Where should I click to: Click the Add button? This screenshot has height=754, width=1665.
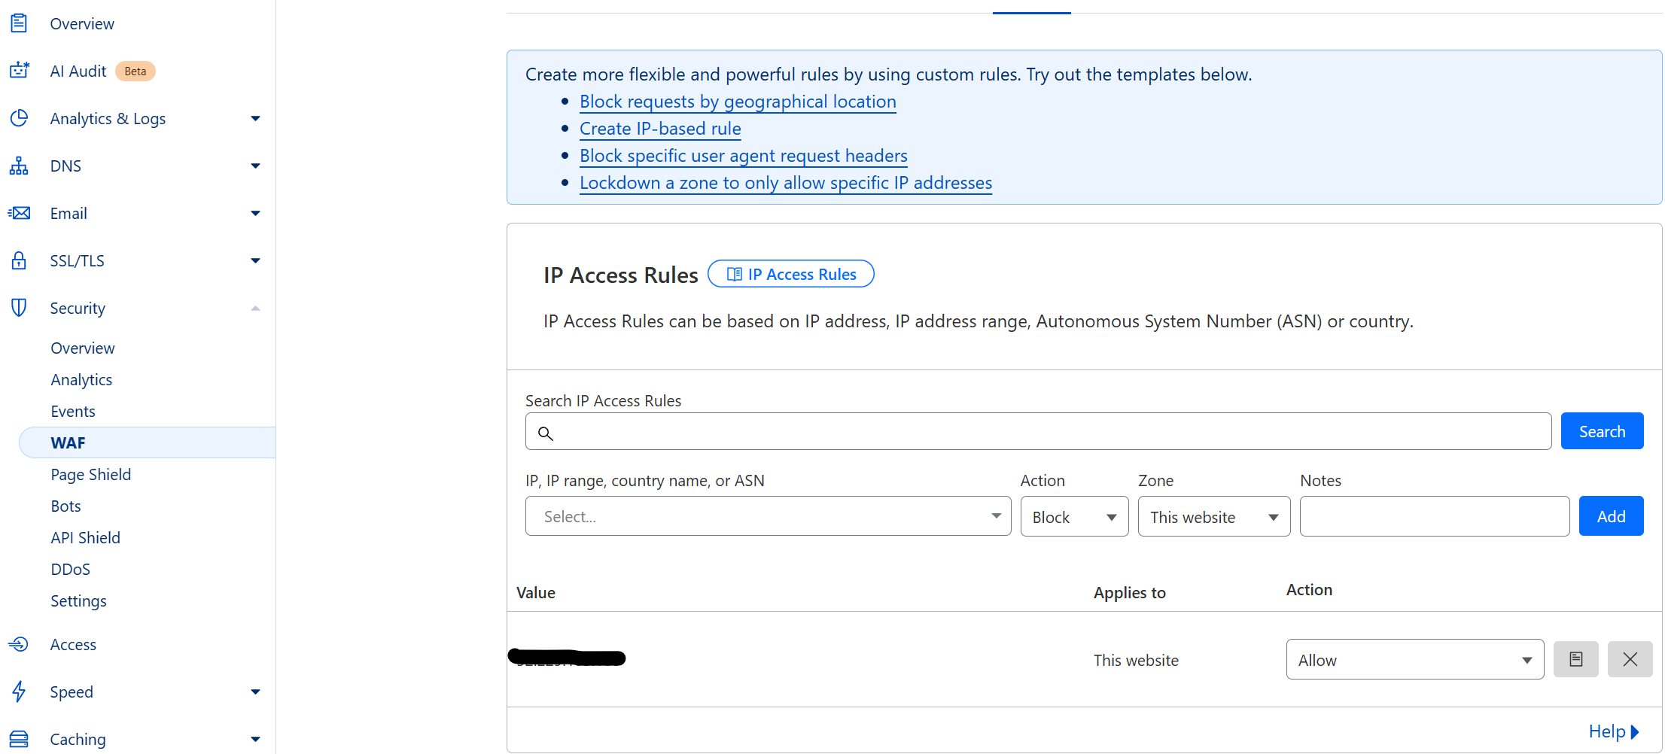[1611, 516]
